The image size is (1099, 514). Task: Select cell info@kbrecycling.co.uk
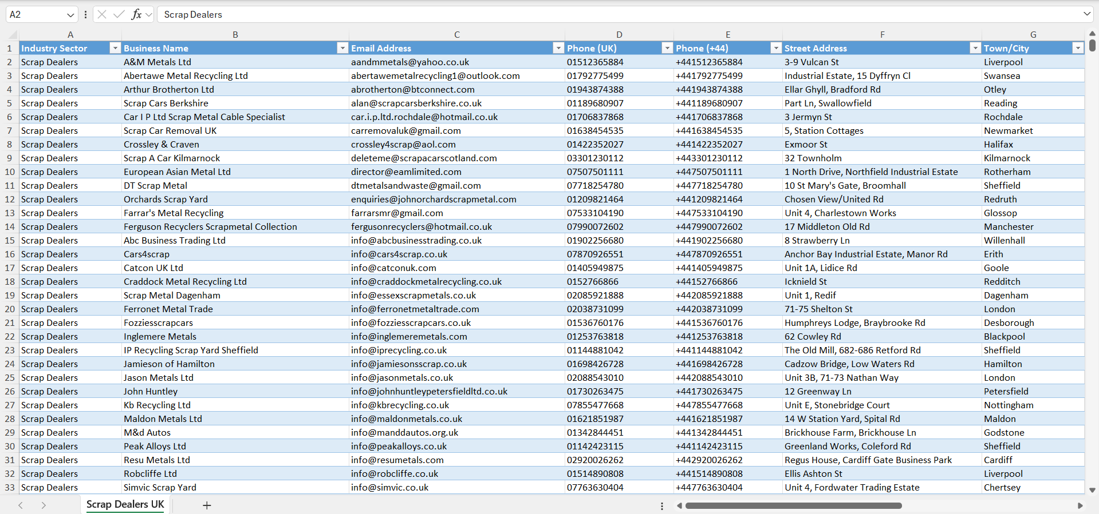tap(456, 405)
